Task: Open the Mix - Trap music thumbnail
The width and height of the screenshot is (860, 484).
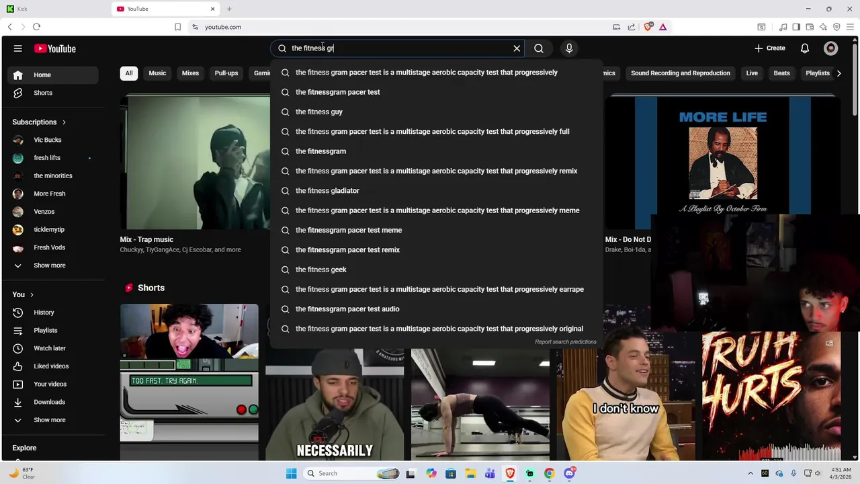Action: click(x=195, y=162)
